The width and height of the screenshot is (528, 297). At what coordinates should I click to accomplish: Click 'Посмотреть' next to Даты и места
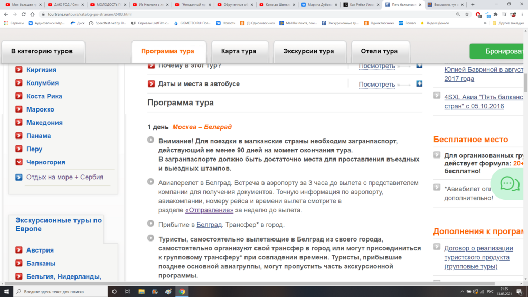(x=376, y=84)
